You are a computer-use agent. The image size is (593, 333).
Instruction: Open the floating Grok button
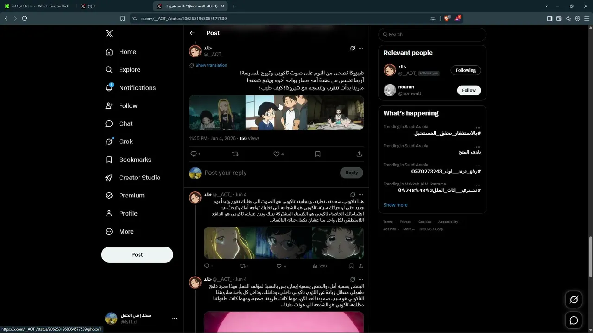[x=574, y=300]
